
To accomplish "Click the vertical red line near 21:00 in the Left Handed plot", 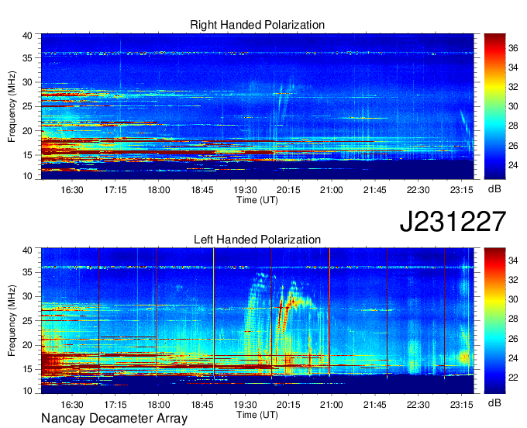I will pos(329,312).
